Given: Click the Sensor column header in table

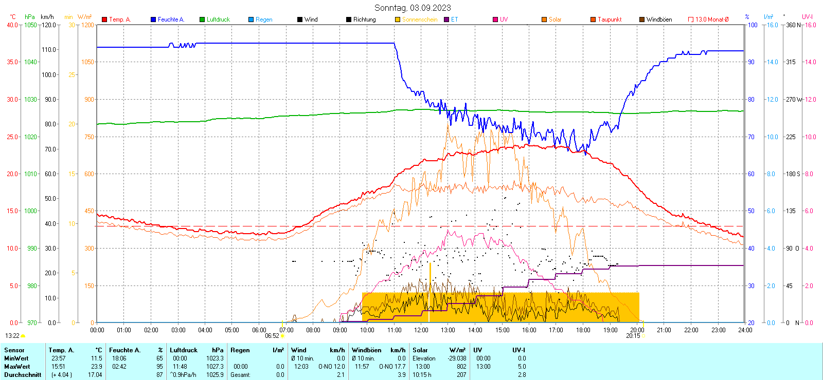Looking at the screenshot, I should click(x=14, y=350).
